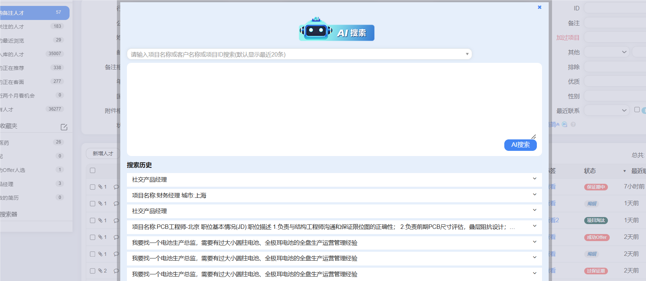Screen dimensions: 646x281
Task: Open the comment bubble in the 成功Offer row
Action: (x=116, y=237)
